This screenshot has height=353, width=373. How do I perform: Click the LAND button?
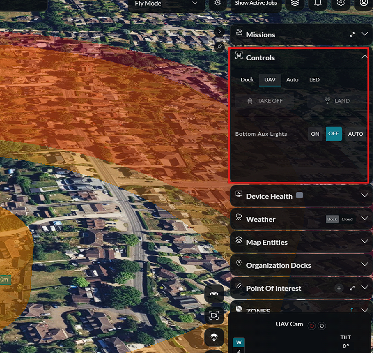(x=337, y=101)
